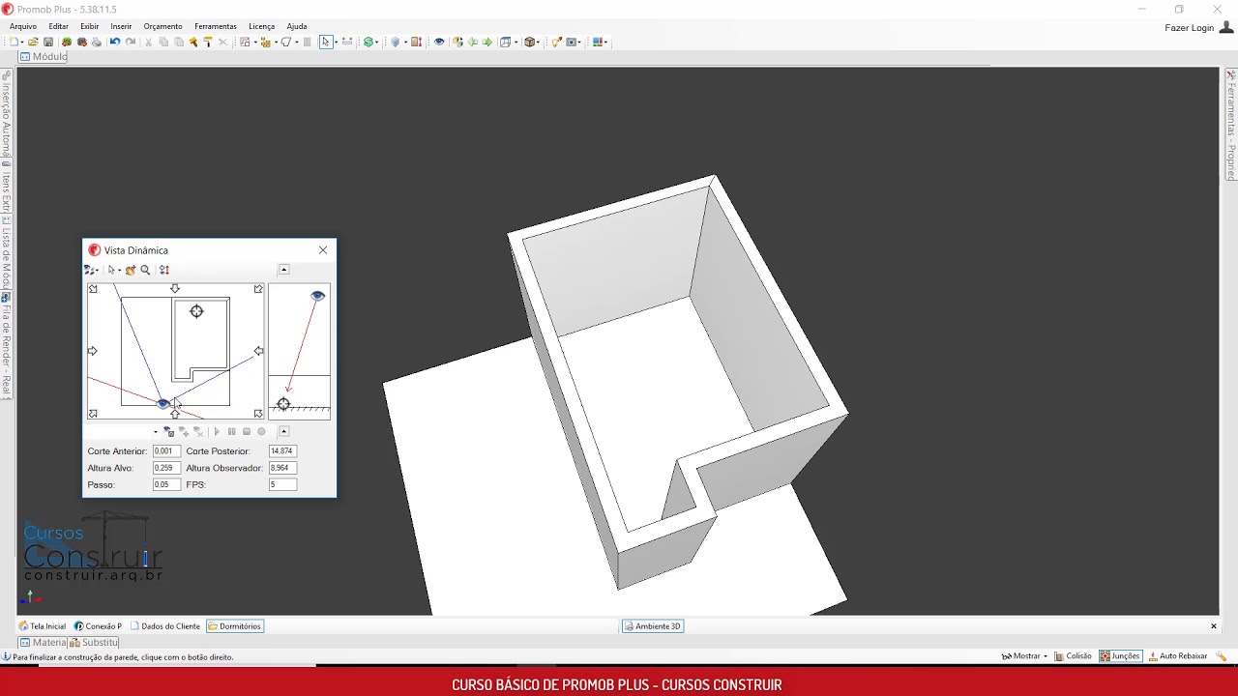This screenshot has width=1238, height=696.
Task: Click the Corte Posterior input field
Action: 282,451
